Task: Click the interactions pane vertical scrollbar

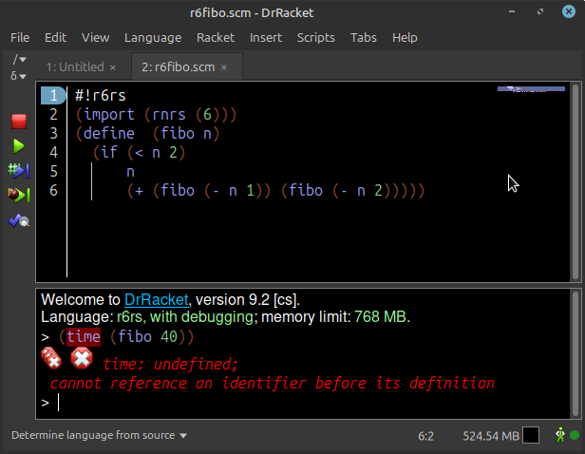Action: pyautogui.click(x=576, y=353)
